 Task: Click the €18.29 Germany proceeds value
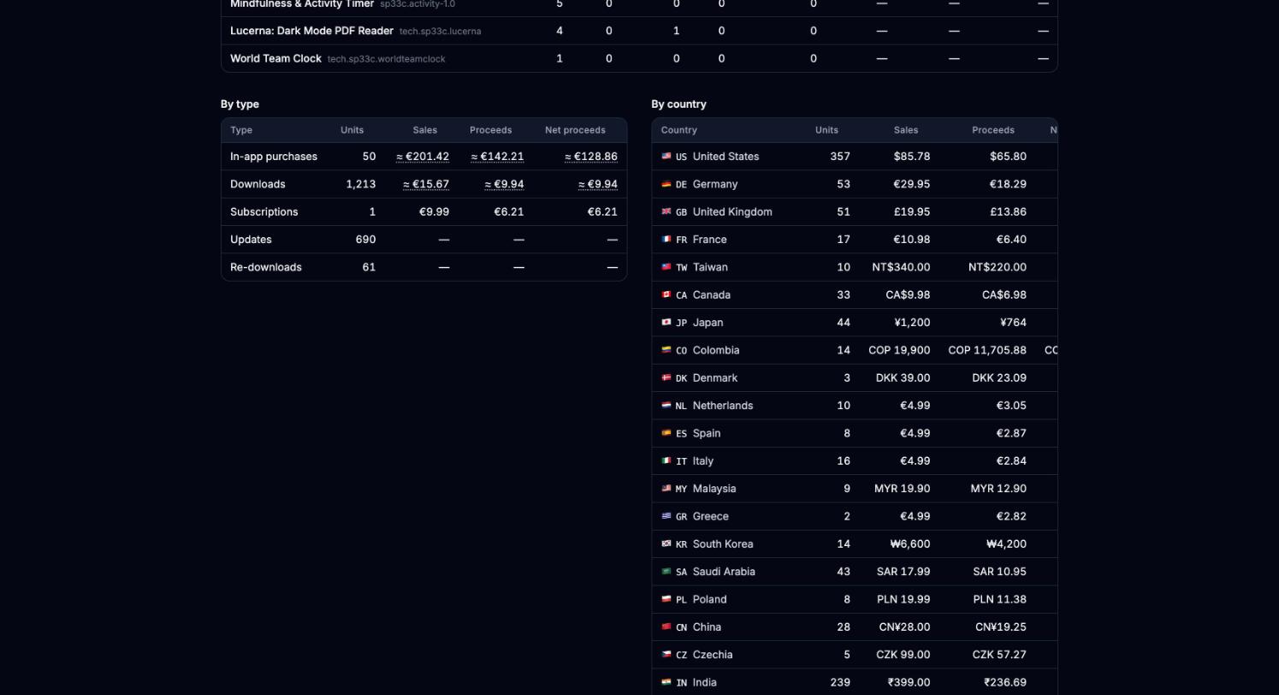[1009, 184]
